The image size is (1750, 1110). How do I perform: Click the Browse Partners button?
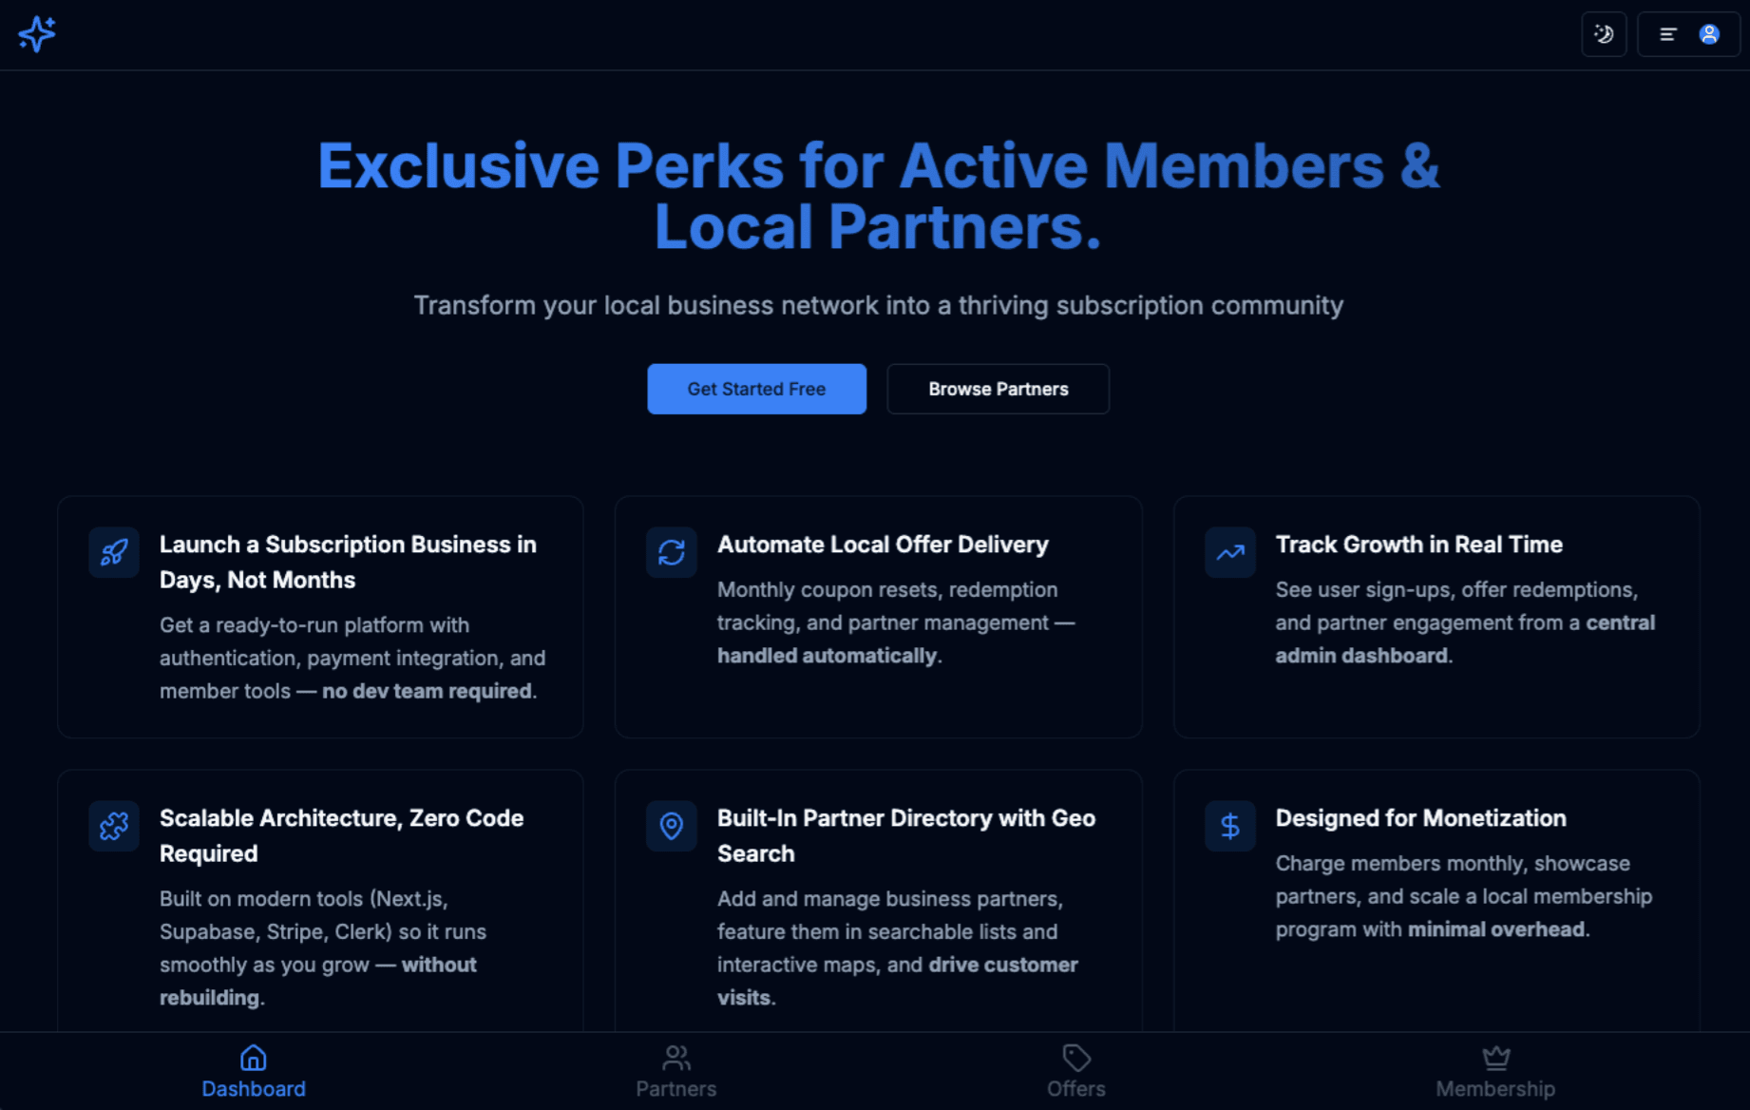(x=998, y=389)
